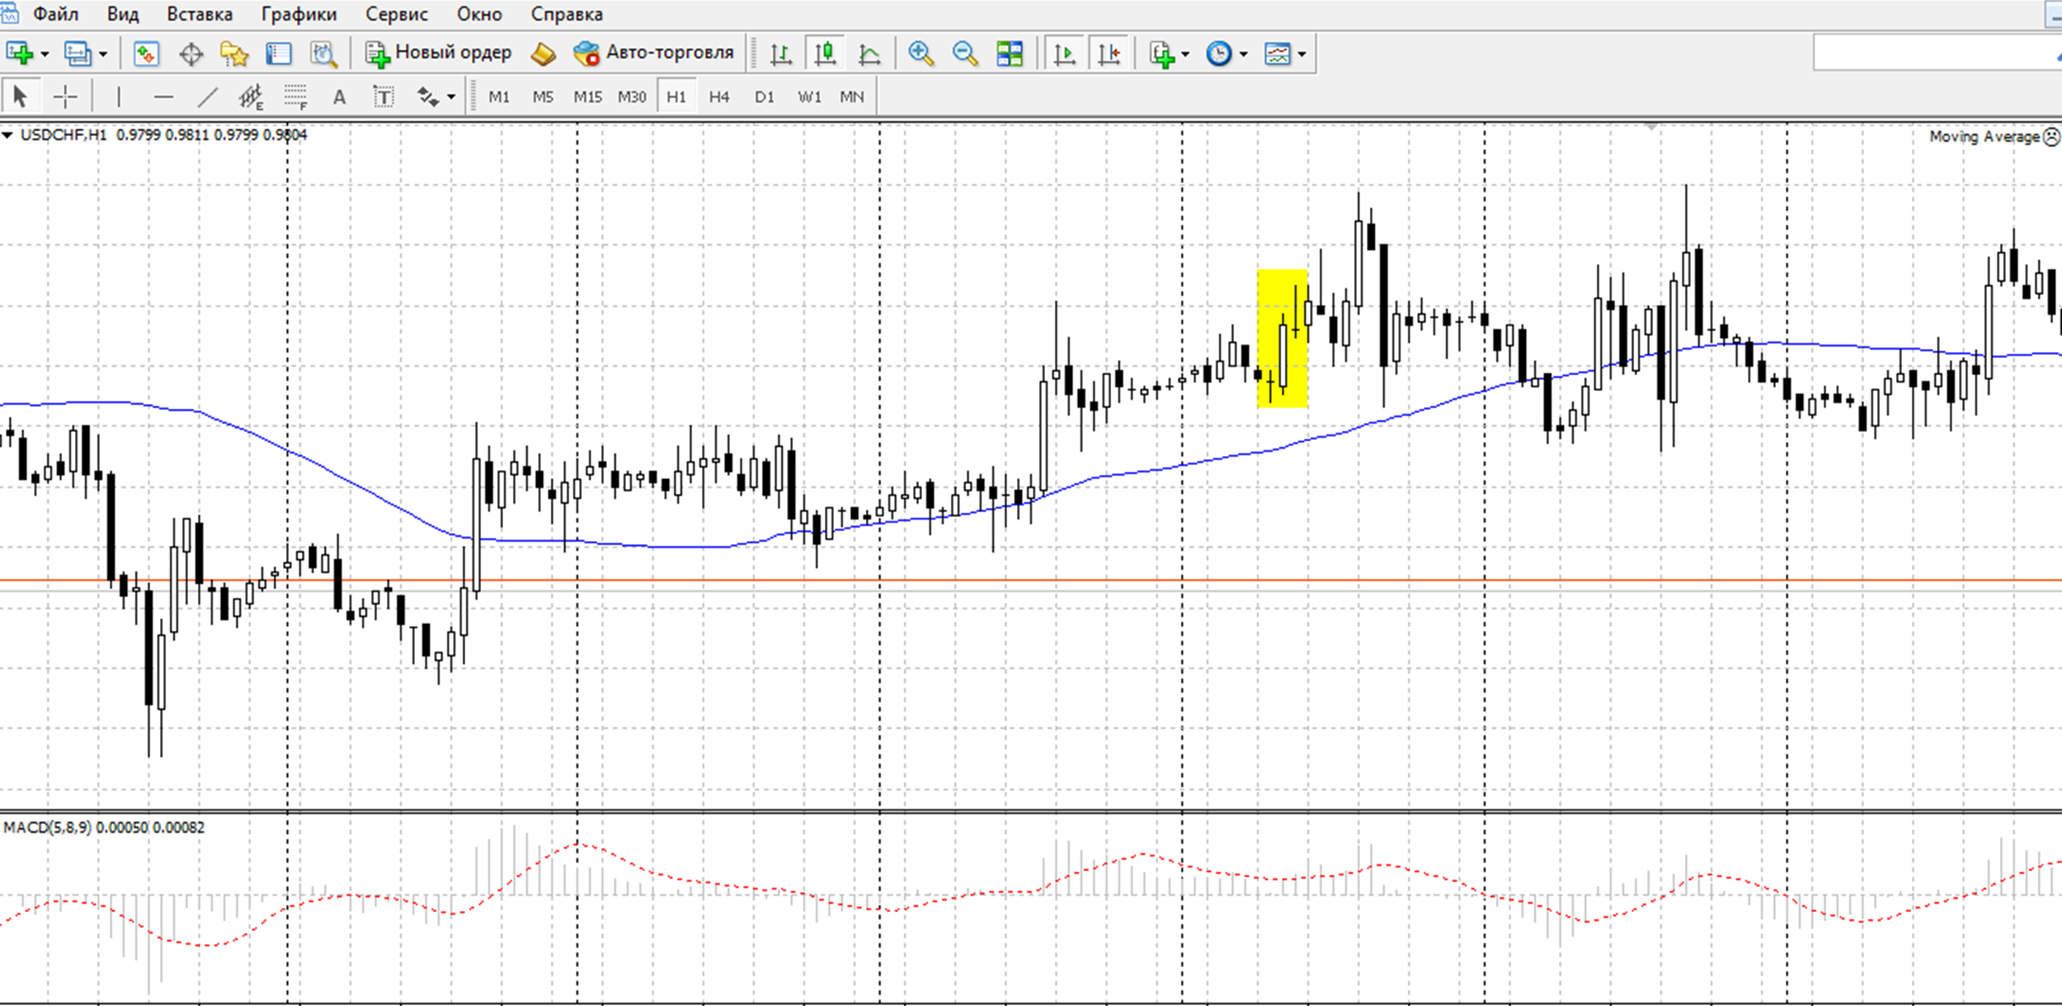Screen dimensions: 2062x1006
Task: Expand the new chart dropdown arrow
Action: click(x=45, y=54)
